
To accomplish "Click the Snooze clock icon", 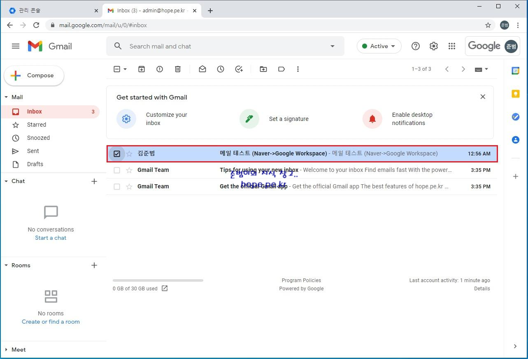I will coord(221,69).
